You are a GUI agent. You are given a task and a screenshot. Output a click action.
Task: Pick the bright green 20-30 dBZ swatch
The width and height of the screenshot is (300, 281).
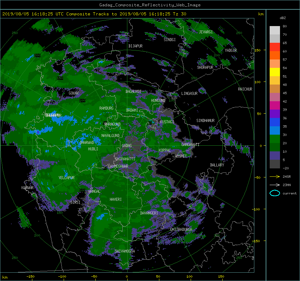pos(275,139)
